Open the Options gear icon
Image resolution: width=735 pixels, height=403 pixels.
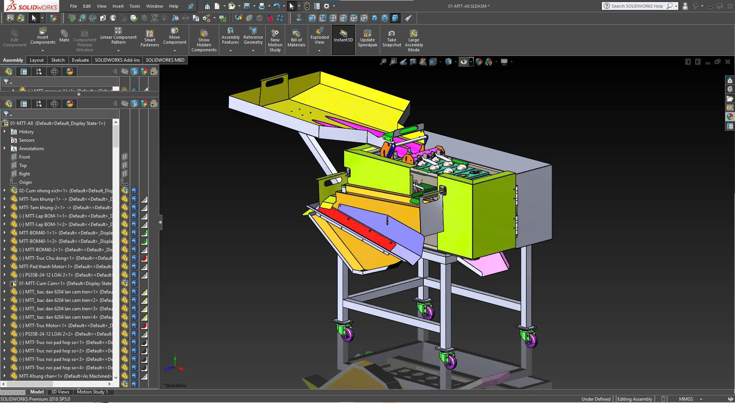pos(327,6)
